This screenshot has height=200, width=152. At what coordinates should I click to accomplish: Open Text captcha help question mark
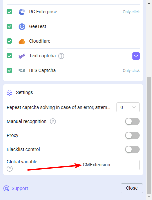61,56
